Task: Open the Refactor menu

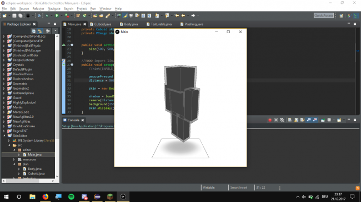Action: (x=38, y=9)
